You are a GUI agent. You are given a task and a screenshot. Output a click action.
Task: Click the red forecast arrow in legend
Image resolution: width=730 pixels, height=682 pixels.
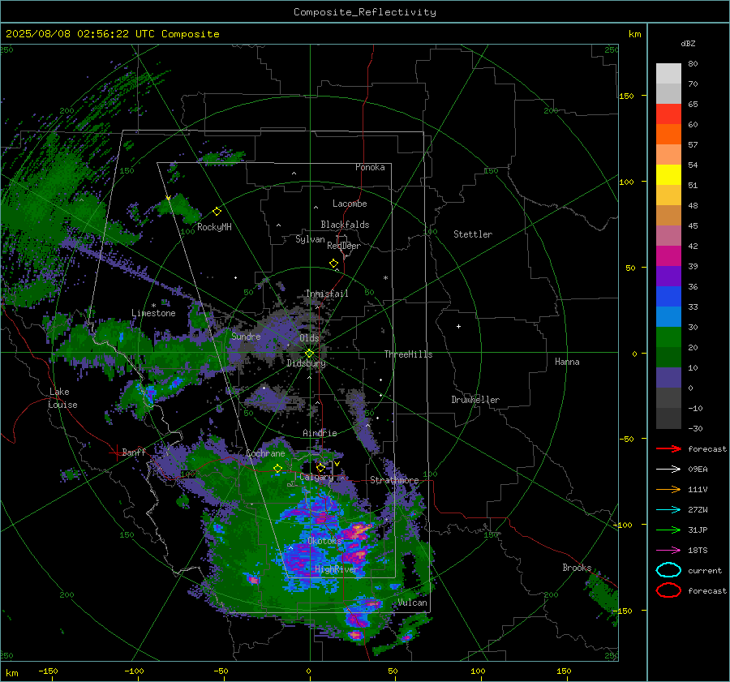[668, 448]
